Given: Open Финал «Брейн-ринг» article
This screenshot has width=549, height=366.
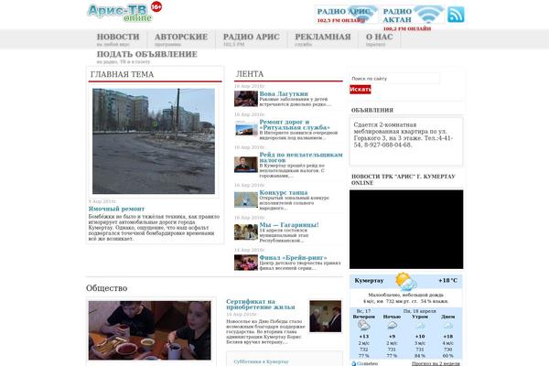Looking at the screenshot, I should click(x=293, y=258).
